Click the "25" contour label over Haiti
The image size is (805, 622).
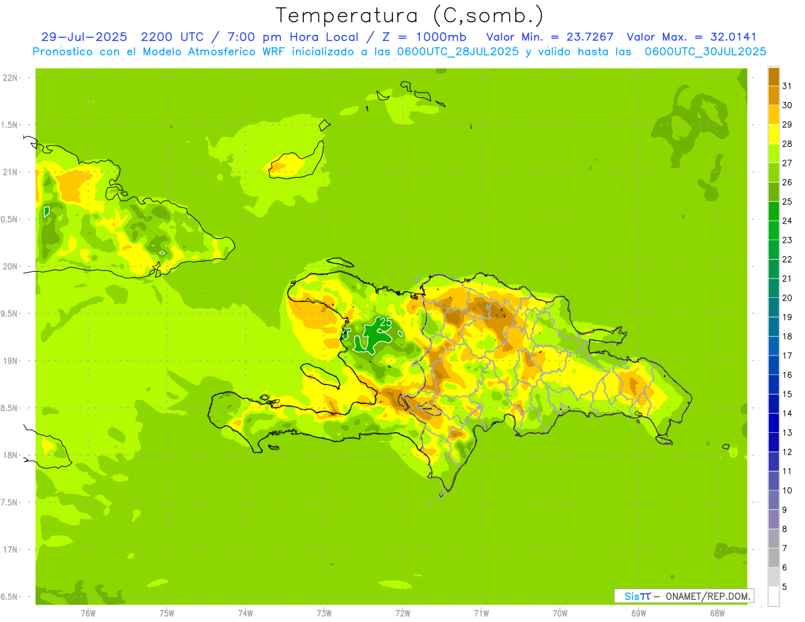click(386, 323)
